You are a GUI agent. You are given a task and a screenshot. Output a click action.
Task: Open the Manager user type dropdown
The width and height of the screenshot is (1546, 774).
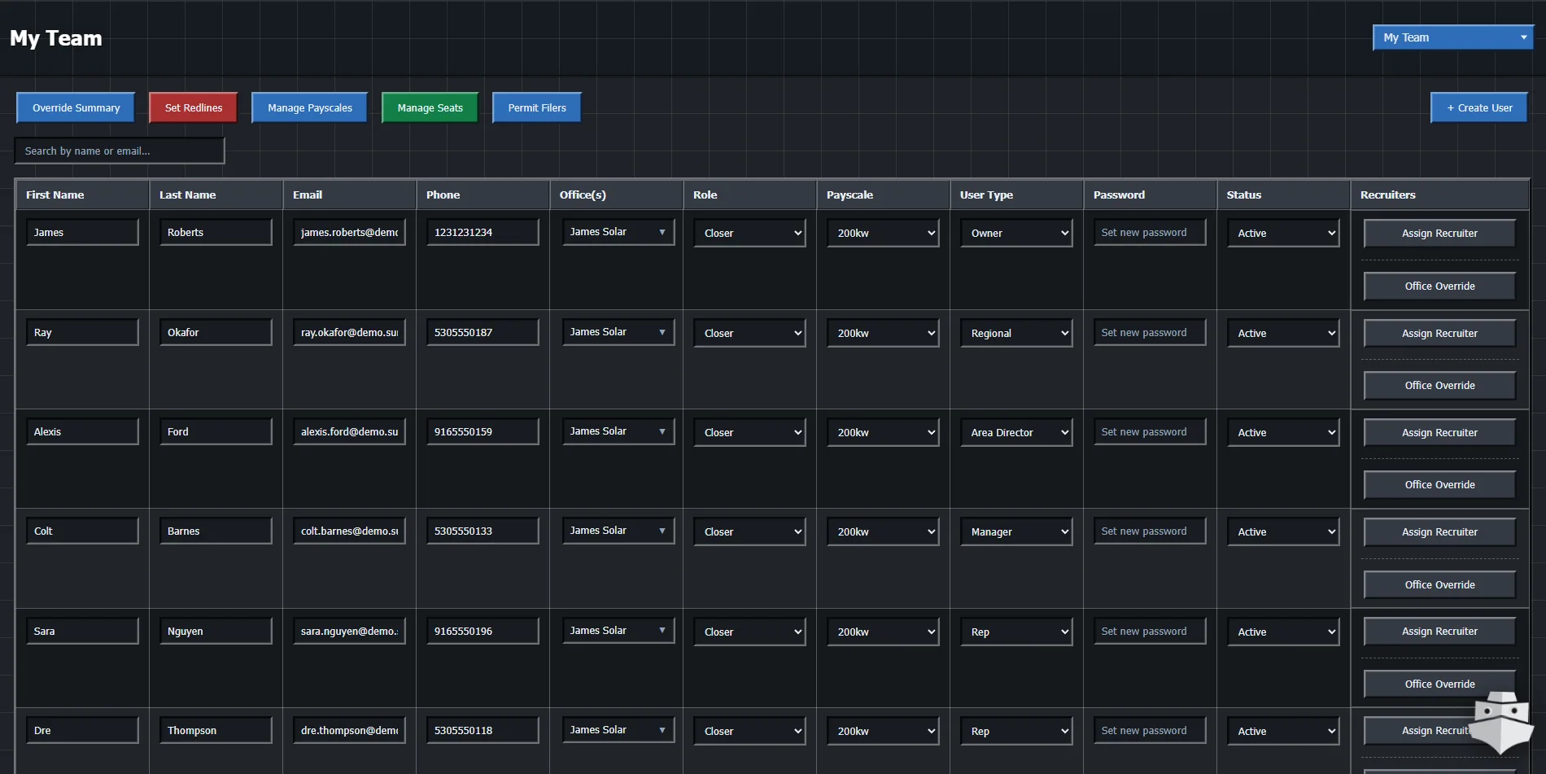[x=1016, y=531]
